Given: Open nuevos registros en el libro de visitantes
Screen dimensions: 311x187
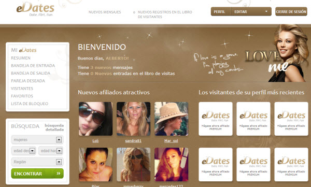Looking at the screenshot, I should pyautogui.click(x=165, y=15).
